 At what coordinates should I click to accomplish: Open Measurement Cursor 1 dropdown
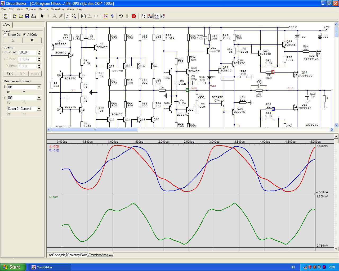pos(39,87)
